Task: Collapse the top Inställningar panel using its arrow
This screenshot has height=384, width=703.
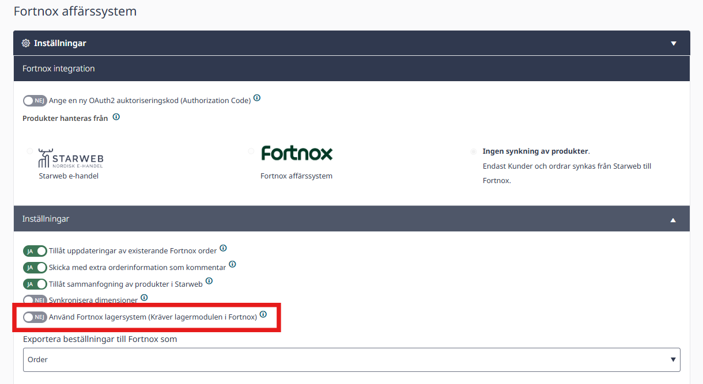Action: 674,44
